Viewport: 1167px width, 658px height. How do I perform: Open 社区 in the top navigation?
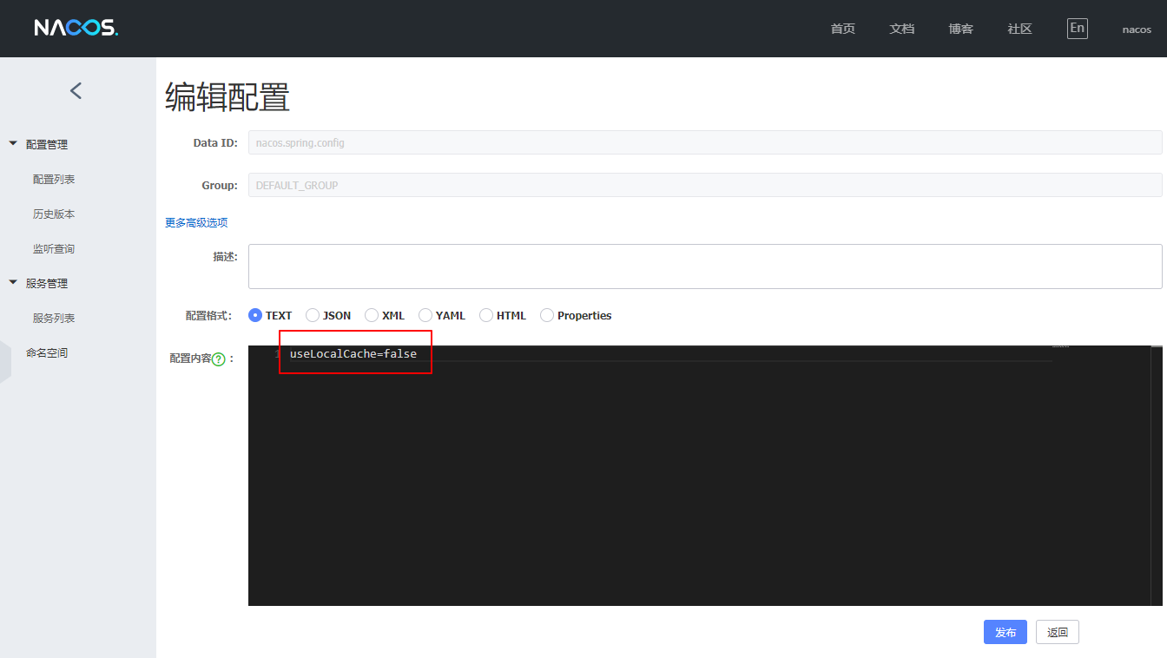pyautogui.click(x=1020, y=29)
